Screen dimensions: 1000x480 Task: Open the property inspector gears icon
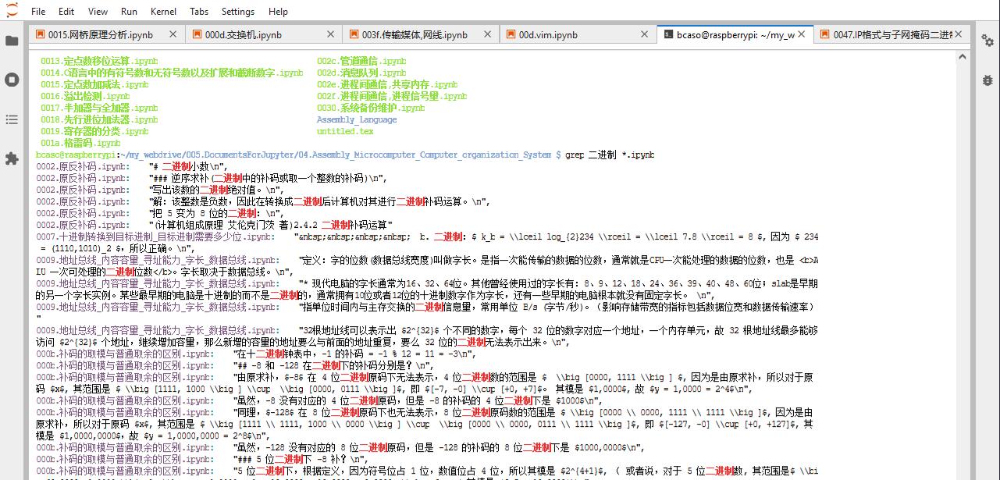[988, 41]
